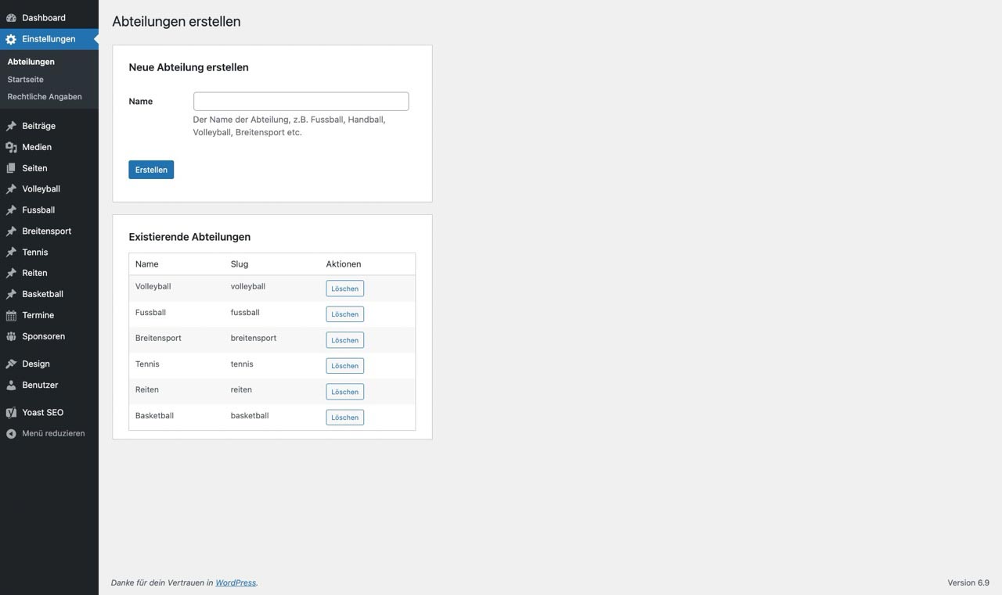The width and height of the screenshot is (1002, 595).
Task: Select the Abteilungen submenu entry
Action: 31,62
